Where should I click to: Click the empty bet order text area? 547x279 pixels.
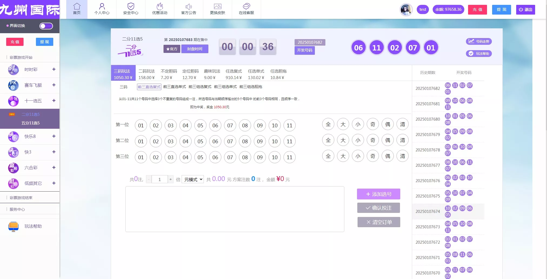[x=235, y=209]
